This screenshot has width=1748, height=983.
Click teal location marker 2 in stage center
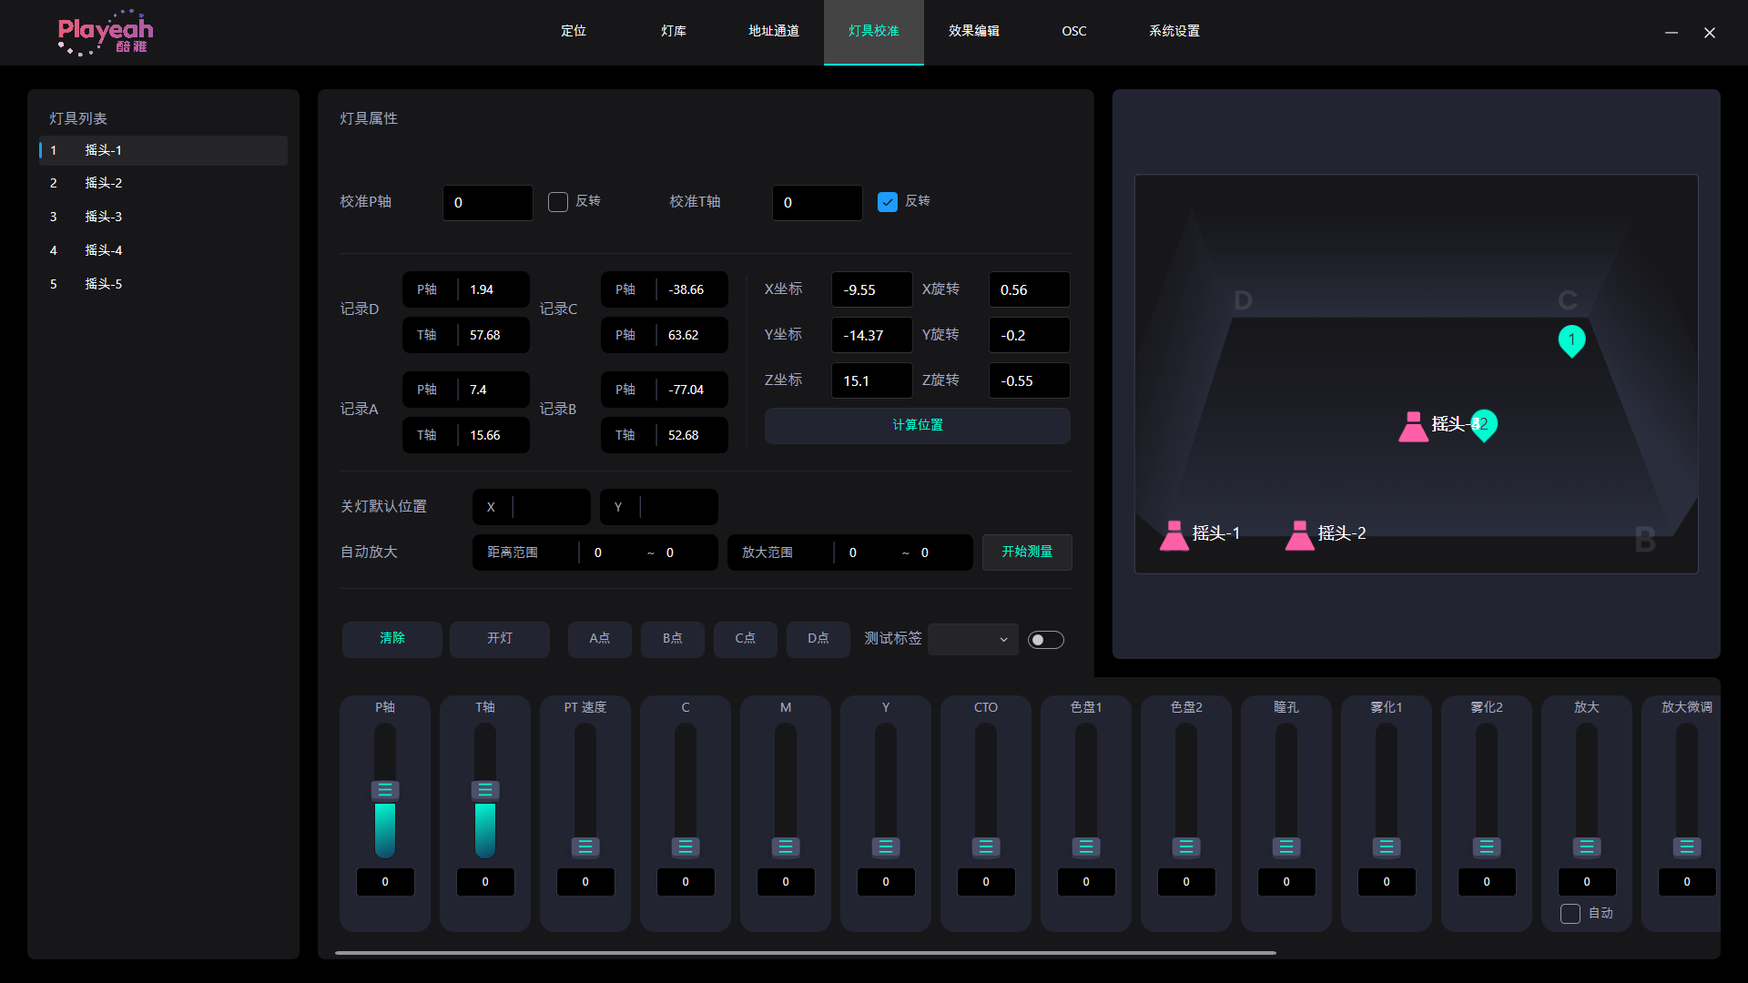[1485, 424]
